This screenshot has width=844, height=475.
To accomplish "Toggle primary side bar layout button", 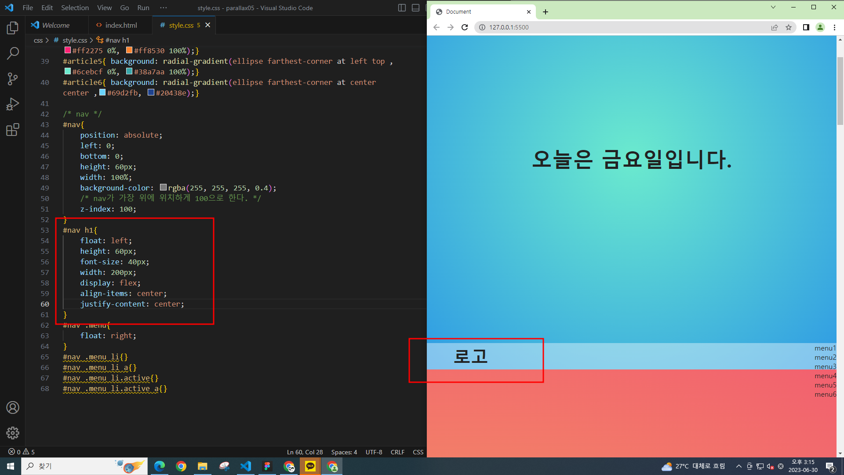I will coord(402,8).
